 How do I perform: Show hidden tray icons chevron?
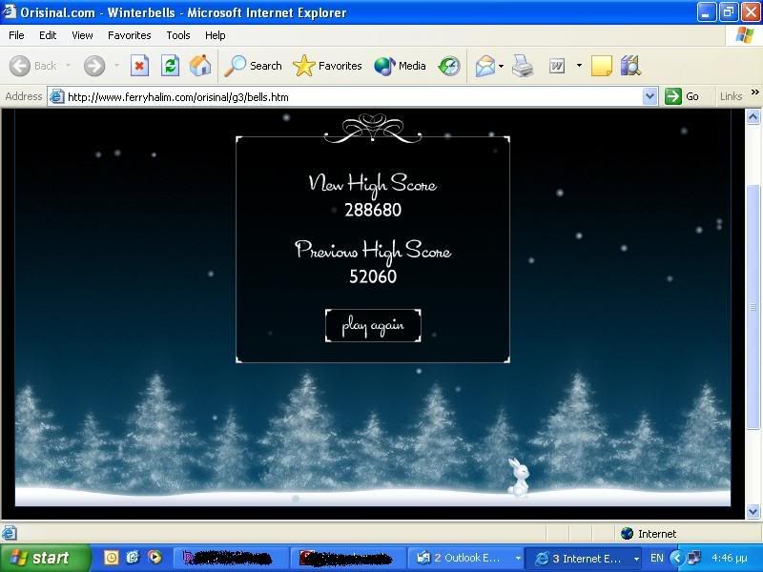pos(677,558)
